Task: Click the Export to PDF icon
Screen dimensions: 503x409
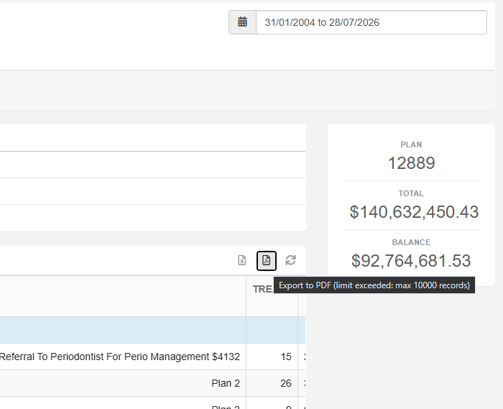Action: [267, 260]
